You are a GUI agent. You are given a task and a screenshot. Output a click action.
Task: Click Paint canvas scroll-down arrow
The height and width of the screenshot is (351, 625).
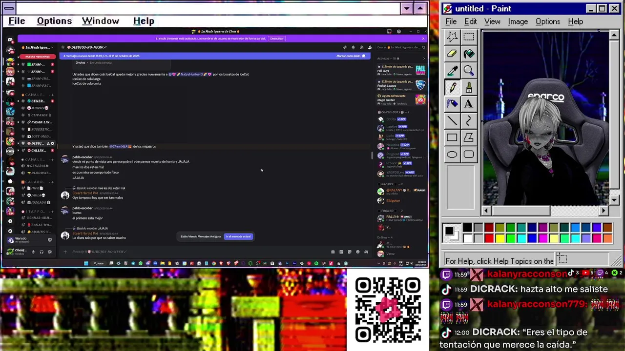(615, 200)
